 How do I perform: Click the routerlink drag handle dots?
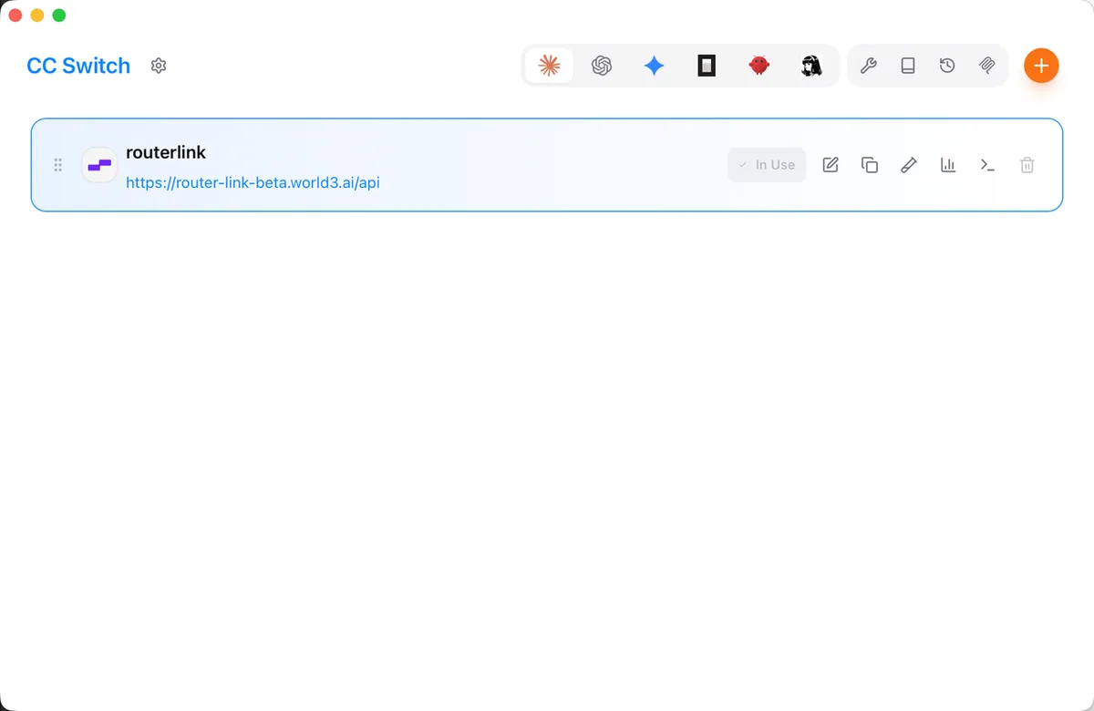[57, 165]
